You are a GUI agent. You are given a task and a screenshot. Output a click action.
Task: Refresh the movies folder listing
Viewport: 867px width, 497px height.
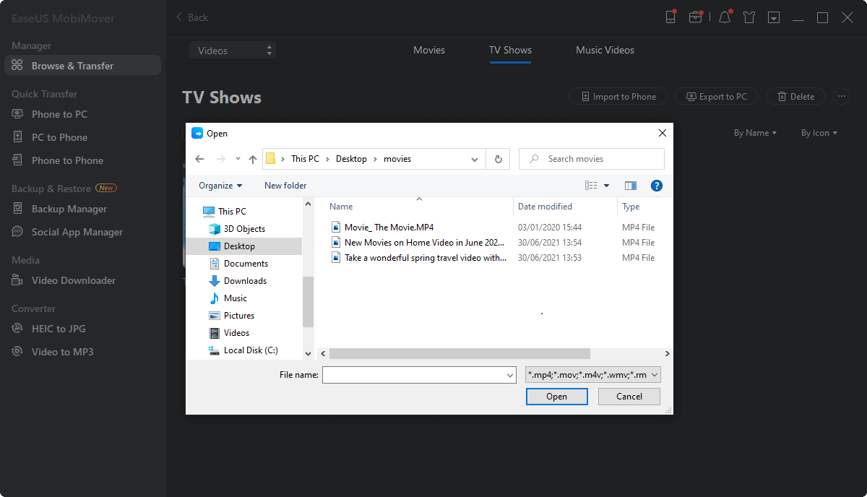pyautogui.click(x=499, y=159)
